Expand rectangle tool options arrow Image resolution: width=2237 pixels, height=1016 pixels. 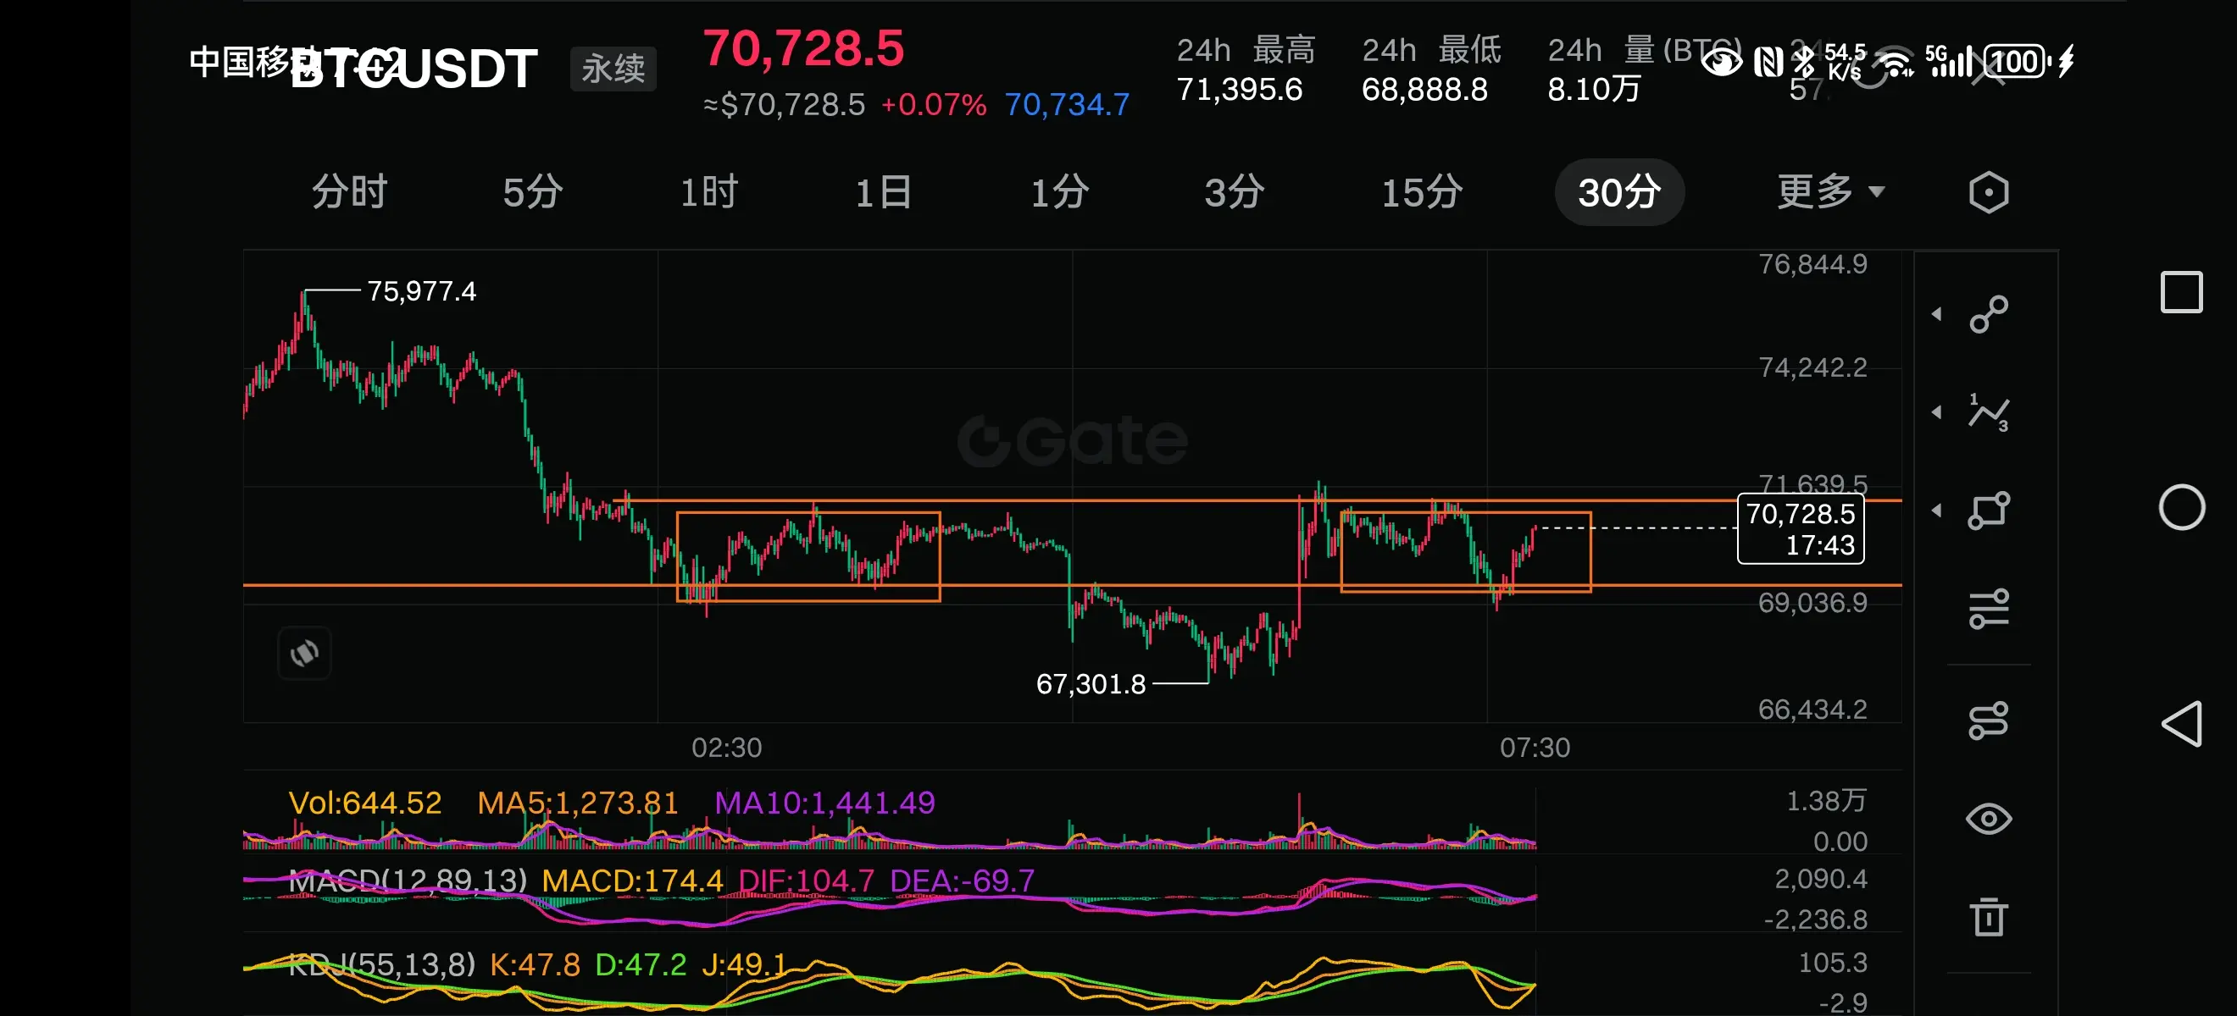[1936, 511]
